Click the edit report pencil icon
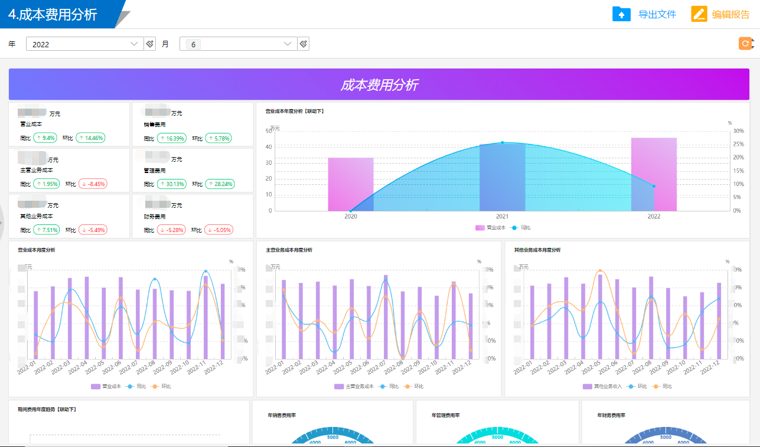760x447 pixels. pyautogui.click(x=699, y=14)
